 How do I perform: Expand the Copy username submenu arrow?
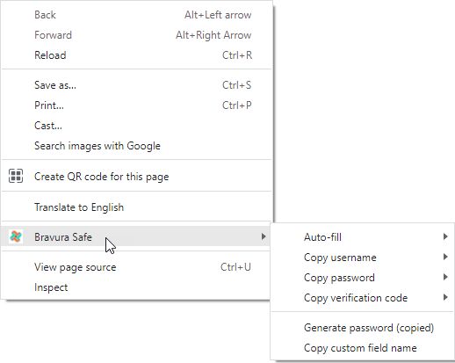pos(445,257)
